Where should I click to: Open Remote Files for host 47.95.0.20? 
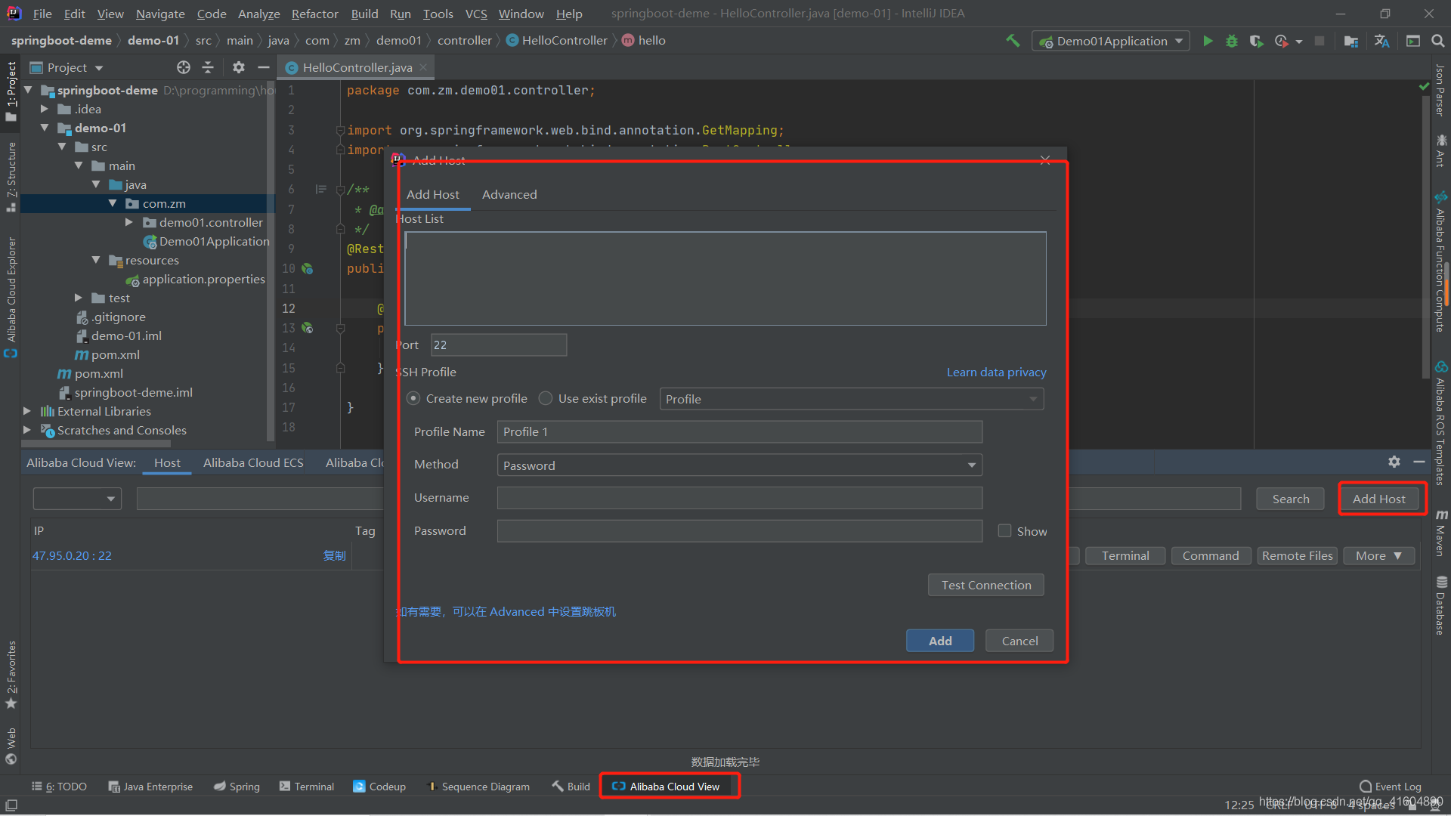point(1297,556)
